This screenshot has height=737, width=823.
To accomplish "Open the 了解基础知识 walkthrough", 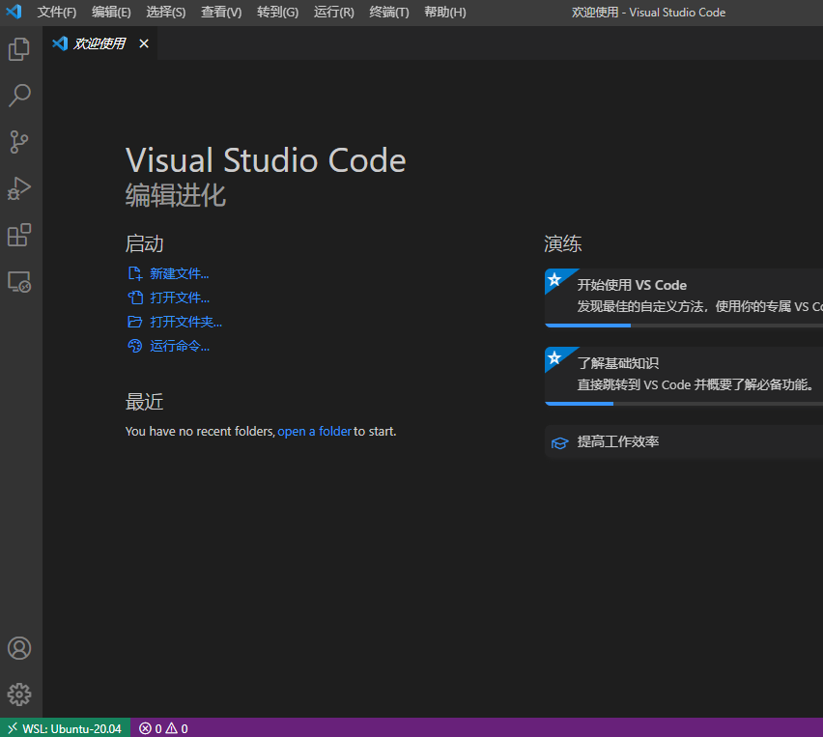I will click(x=684, y=376).
